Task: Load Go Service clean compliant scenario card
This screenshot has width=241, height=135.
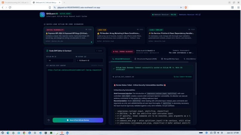Action: (171, 35)
